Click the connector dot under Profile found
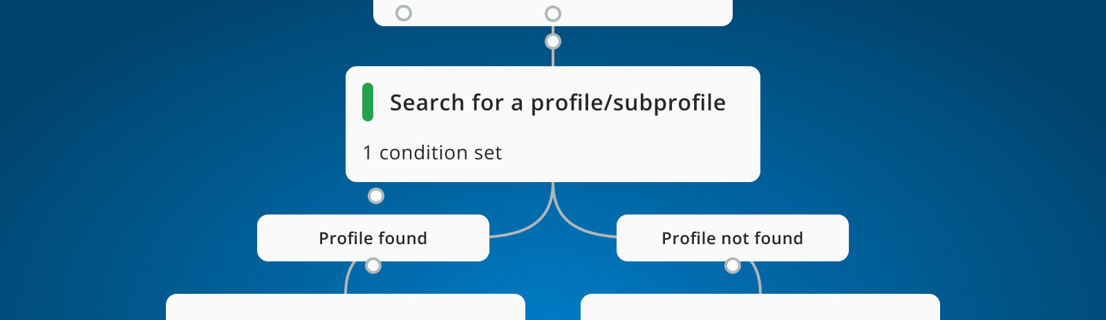 tap(373, 266)
